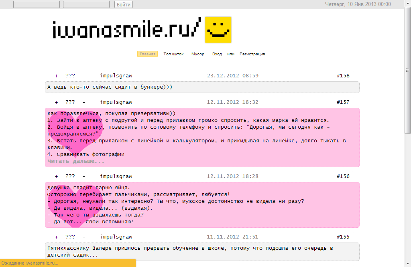Upvote joke #156 with plus sign
This screenshot has height=267, width=411.
pos(56,177)
